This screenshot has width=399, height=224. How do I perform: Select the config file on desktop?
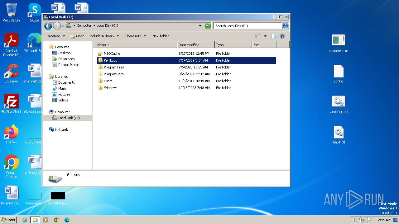pyautogui.click(x=339, y=73)
